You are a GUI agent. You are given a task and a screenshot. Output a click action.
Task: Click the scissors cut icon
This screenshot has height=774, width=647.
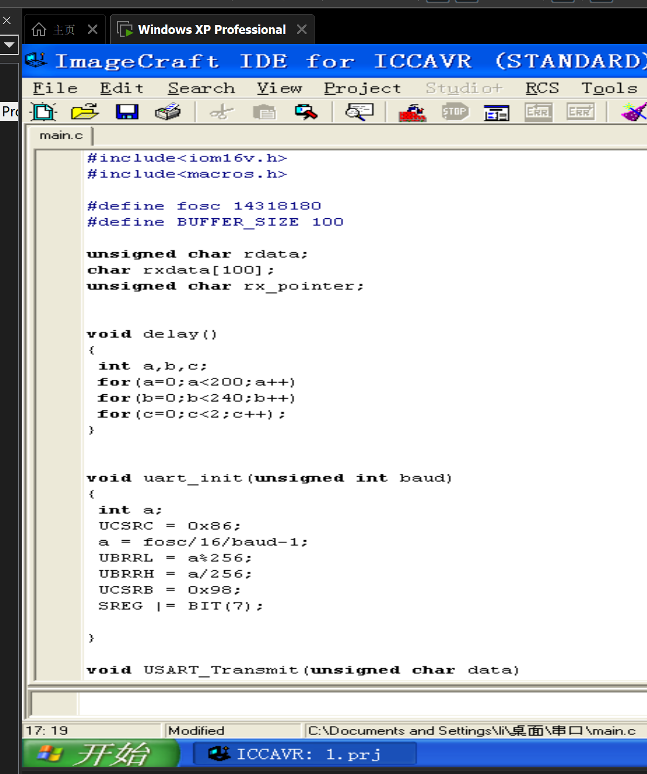pos(221,112)
